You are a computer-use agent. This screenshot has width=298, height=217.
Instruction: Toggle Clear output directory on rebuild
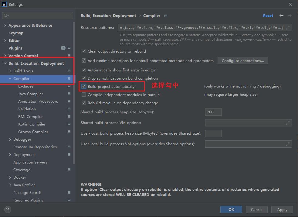[84, 51]
